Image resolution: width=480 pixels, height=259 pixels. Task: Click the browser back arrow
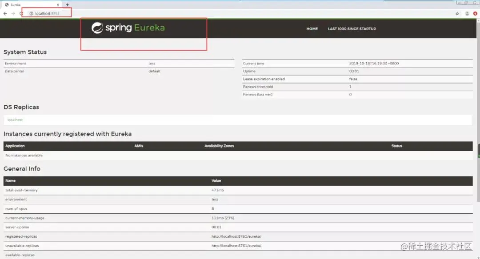5,13
